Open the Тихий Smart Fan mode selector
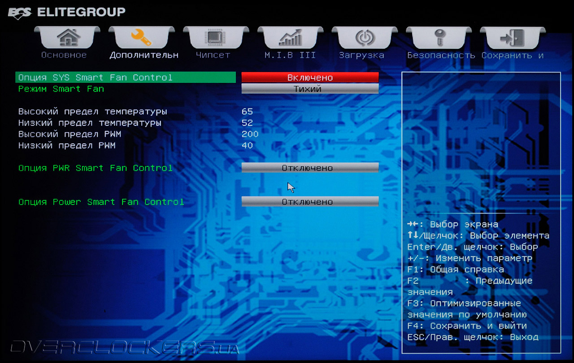 click(x=310, y=89)
